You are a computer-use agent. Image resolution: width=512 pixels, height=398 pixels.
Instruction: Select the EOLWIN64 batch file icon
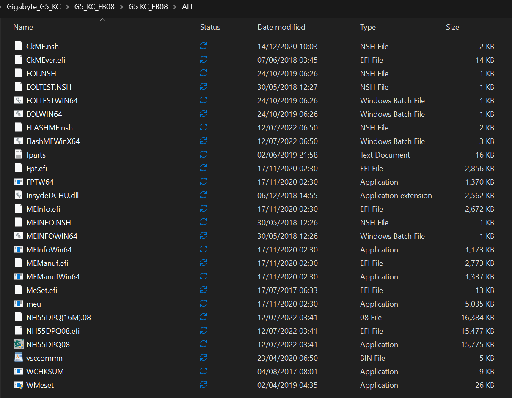point(18,114)
